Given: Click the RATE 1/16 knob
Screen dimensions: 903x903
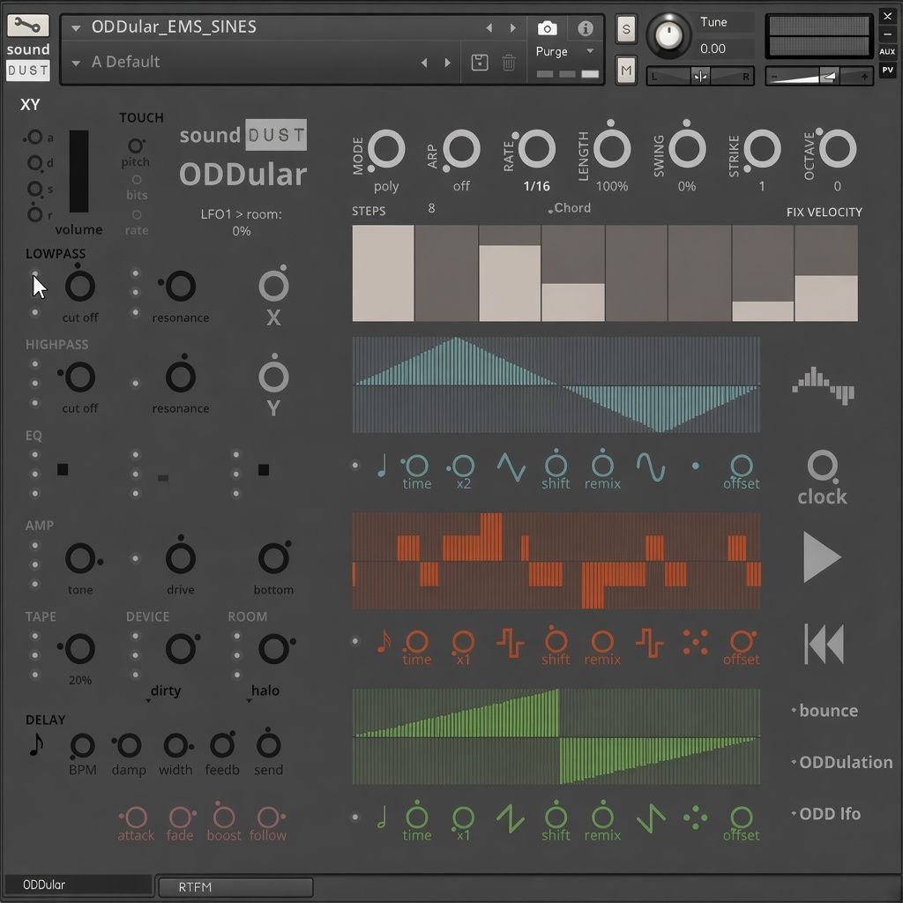Looking at the screenshot, I should coord(536,148).
